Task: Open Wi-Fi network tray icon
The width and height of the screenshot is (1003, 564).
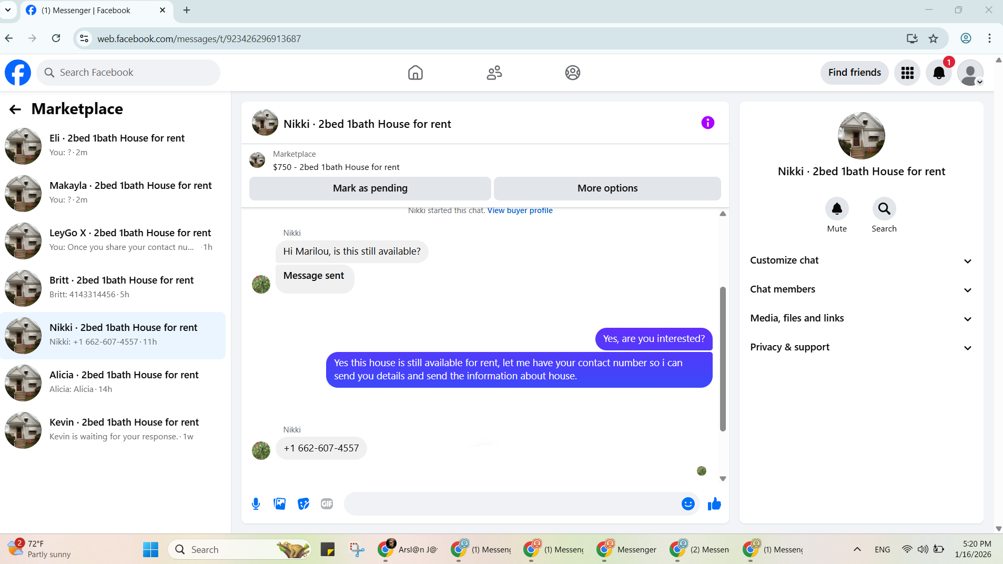Action: click(907, 549)
